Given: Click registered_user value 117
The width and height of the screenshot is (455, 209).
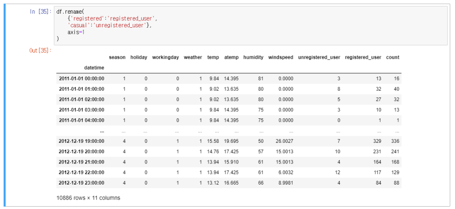Looking at the screenshot, I should coord(378,172).
